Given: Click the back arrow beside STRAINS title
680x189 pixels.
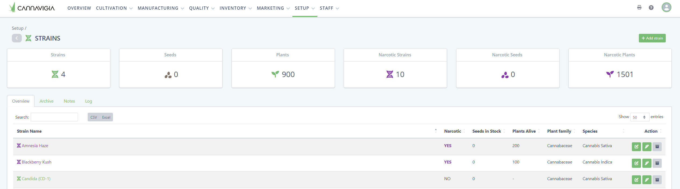Looking at the screenshot, I should tap(17, 38).
